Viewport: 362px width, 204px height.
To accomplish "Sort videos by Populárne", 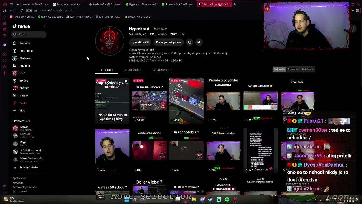I will (293, 69).
